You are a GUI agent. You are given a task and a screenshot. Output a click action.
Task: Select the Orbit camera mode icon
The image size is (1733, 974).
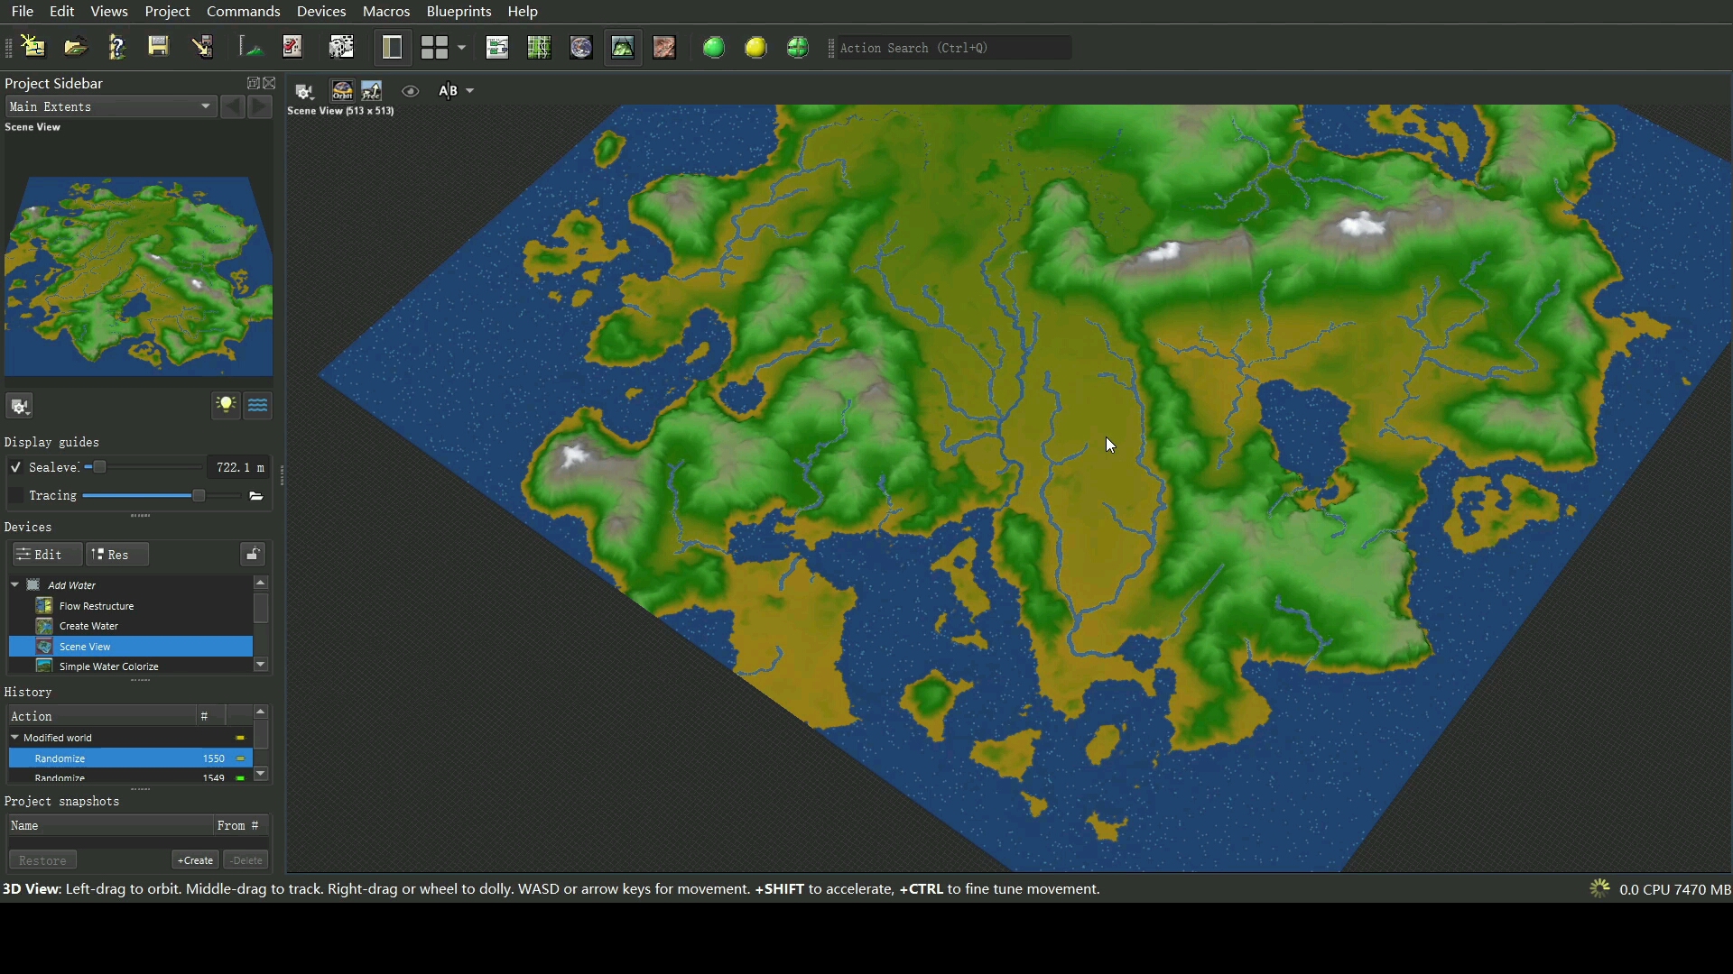342,90
